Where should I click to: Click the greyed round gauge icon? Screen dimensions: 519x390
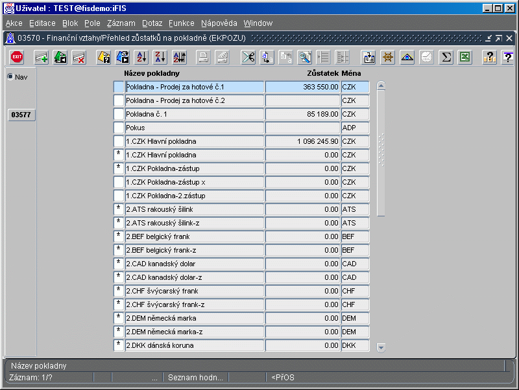[x=426, y=57]
